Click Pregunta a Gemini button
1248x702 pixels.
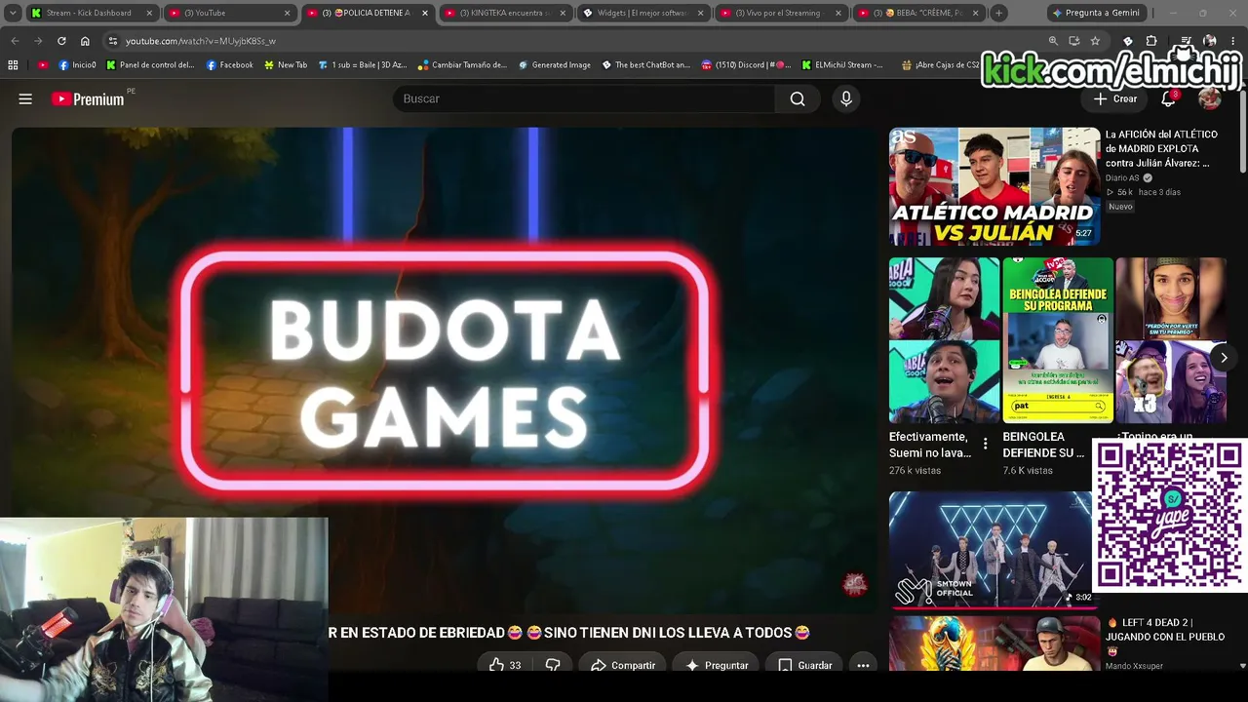1096,13
